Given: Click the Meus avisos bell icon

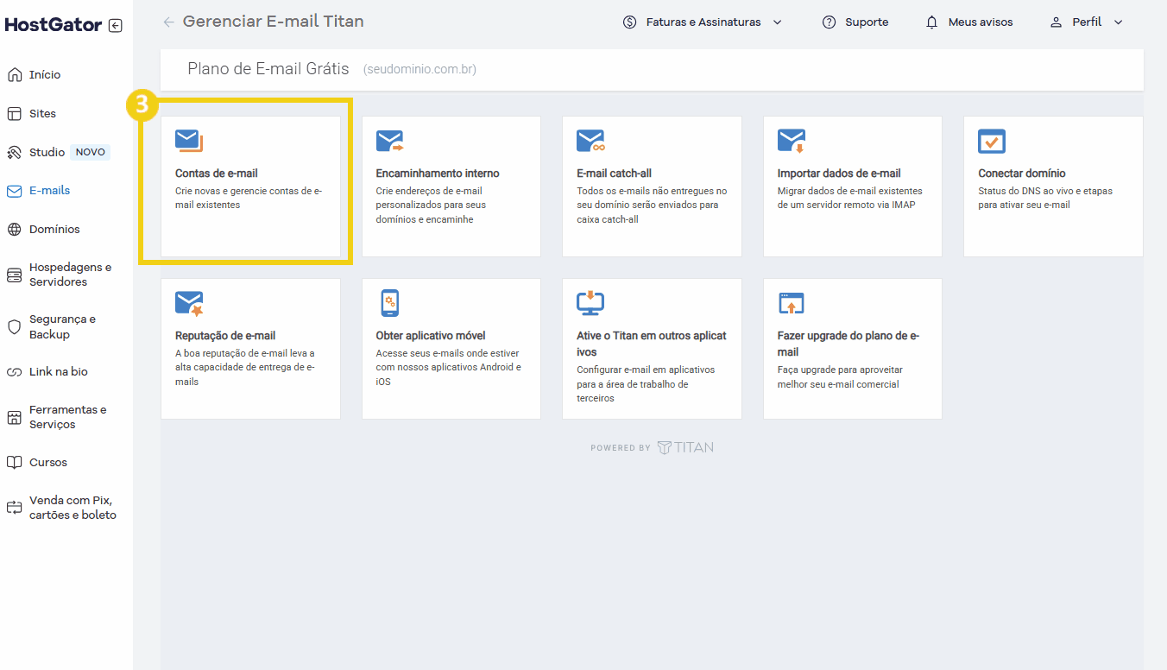Looking at the screenshot, I should click(932, 22).
